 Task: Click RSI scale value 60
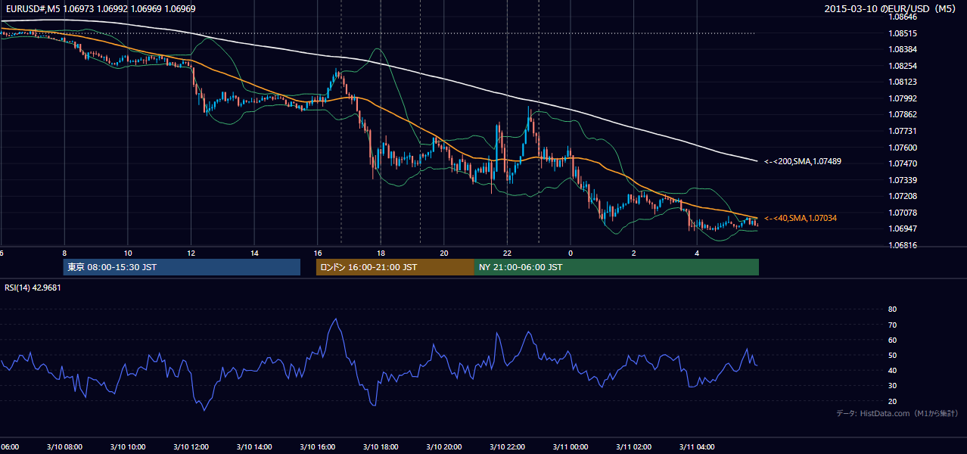(893, 340)
